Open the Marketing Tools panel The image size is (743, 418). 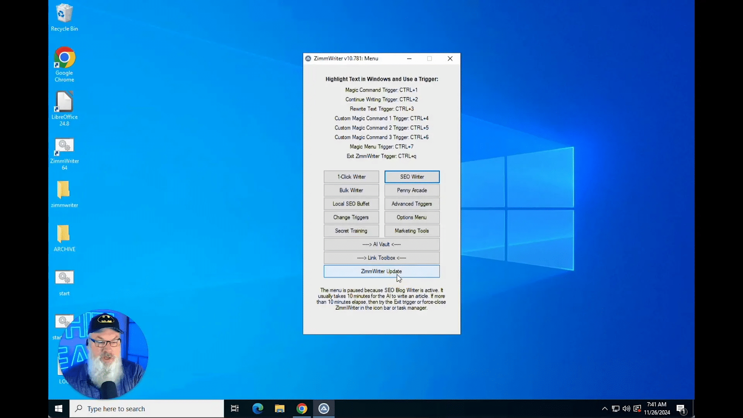pyautogui.click(x=412, y=231)
